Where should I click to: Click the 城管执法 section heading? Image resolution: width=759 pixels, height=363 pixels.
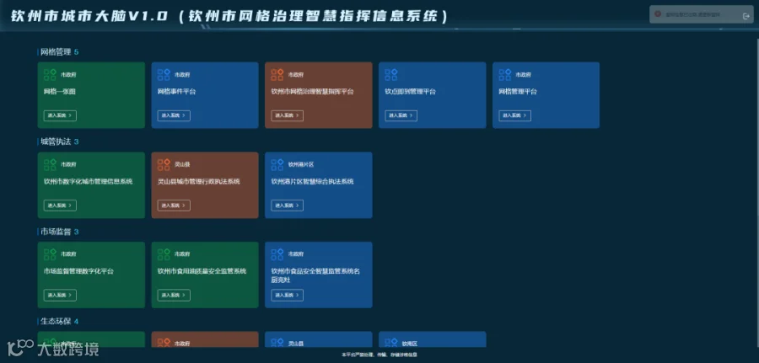[x=56, y=141]
